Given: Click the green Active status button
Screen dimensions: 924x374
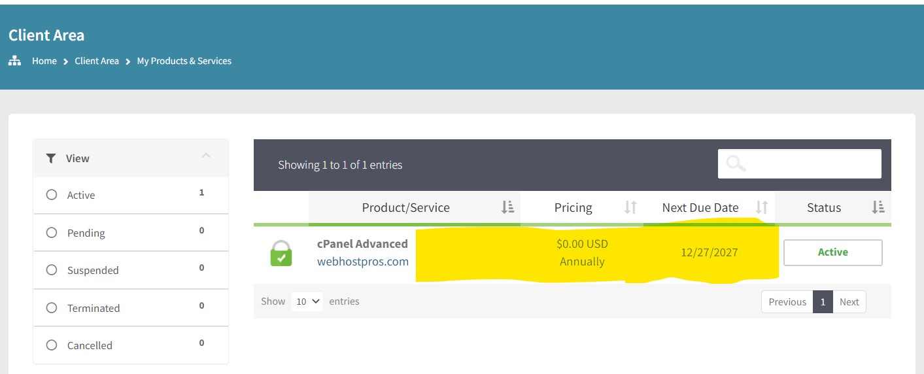Looking at the screenshot, I should click(832, 252).
